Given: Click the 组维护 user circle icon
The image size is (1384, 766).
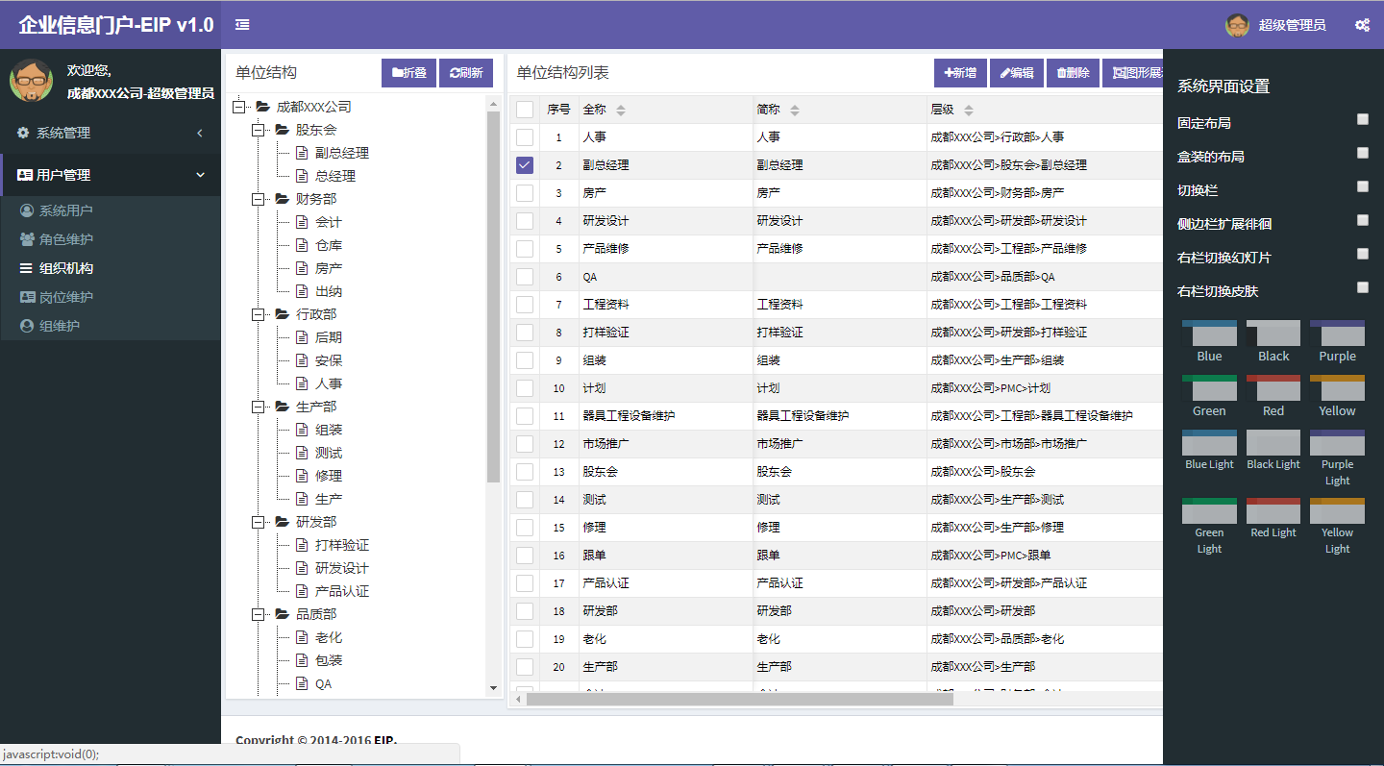Looking at the screenshot, I should coord(27,326).
